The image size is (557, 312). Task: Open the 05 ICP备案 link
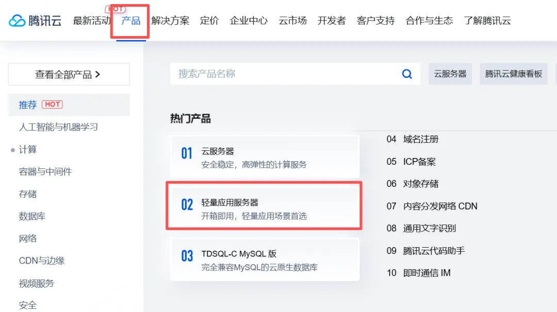click(411, 162)
